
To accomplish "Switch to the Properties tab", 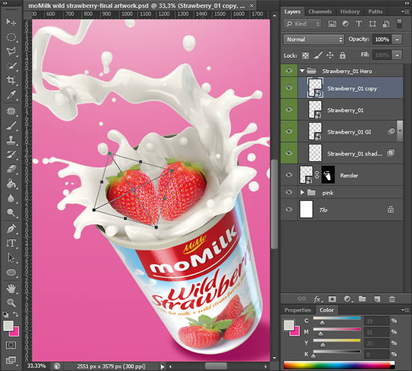I will 297,310.
